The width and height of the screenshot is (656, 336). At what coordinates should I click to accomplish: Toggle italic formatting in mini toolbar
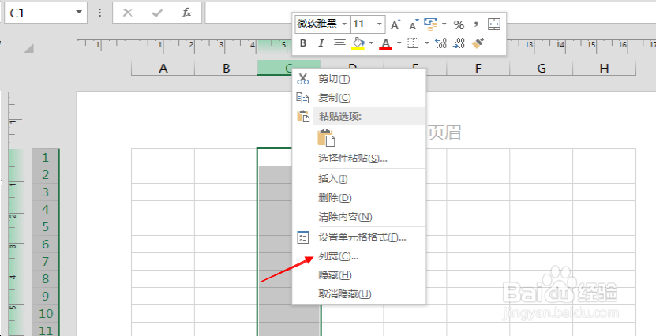point(321,43)
